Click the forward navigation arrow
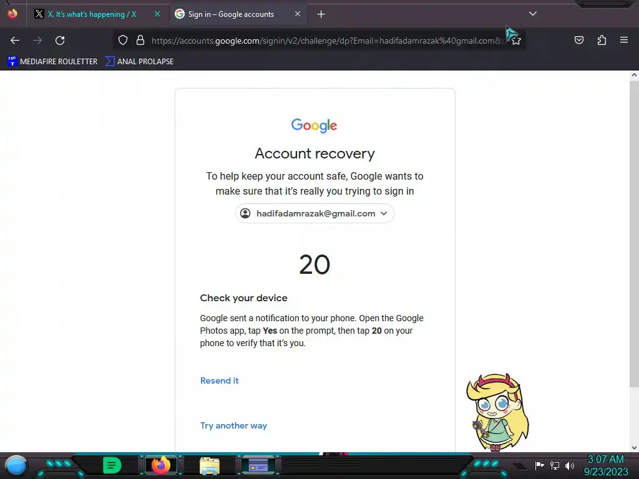Viewport: 639px width, 479px height. click(37, 41)
